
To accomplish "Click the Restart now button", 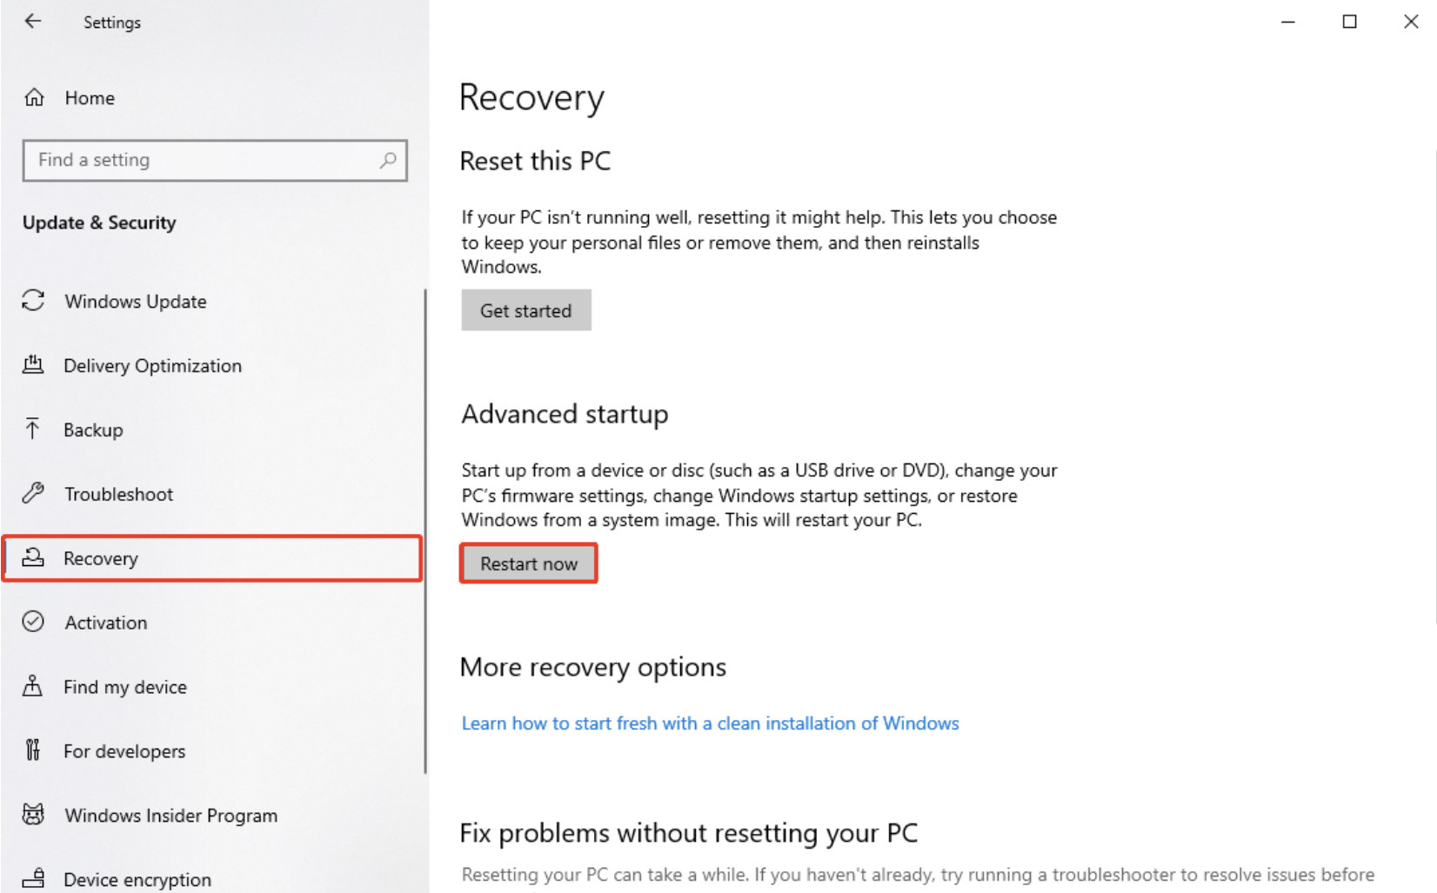I will (529, 563).
